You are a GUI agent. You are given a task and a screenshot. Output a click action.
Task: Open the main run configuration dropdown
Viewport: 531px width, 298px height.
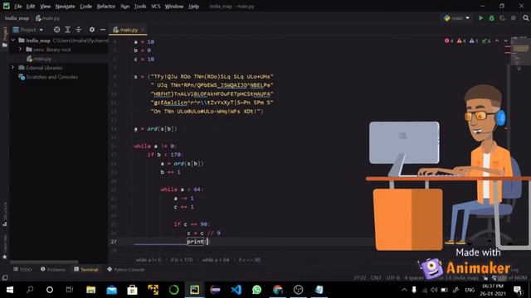457,18
